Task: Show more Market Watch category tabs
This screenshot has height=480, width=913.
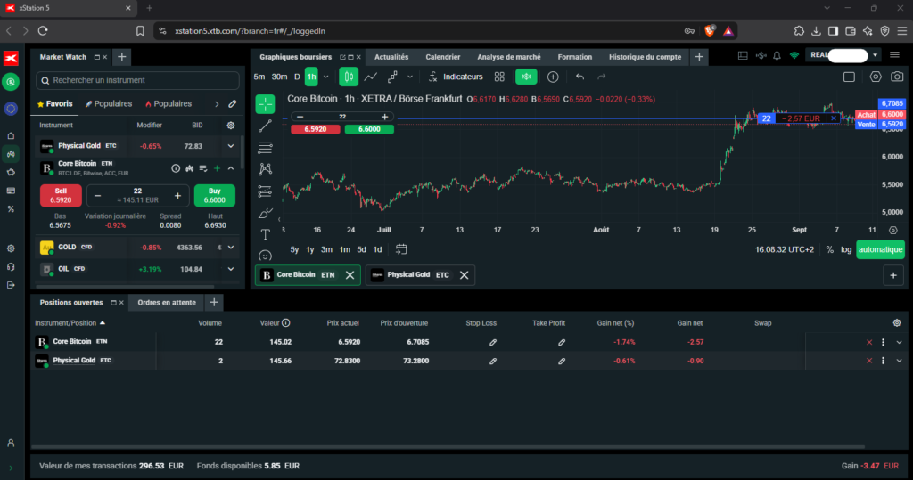Action: coord(217,103)
